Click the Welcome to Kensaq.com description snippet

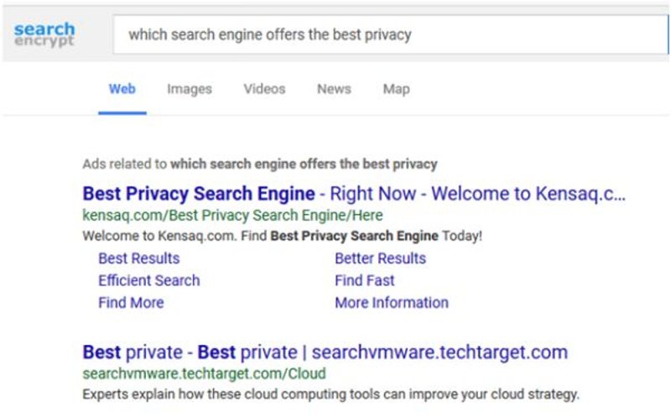coord(283,236)
